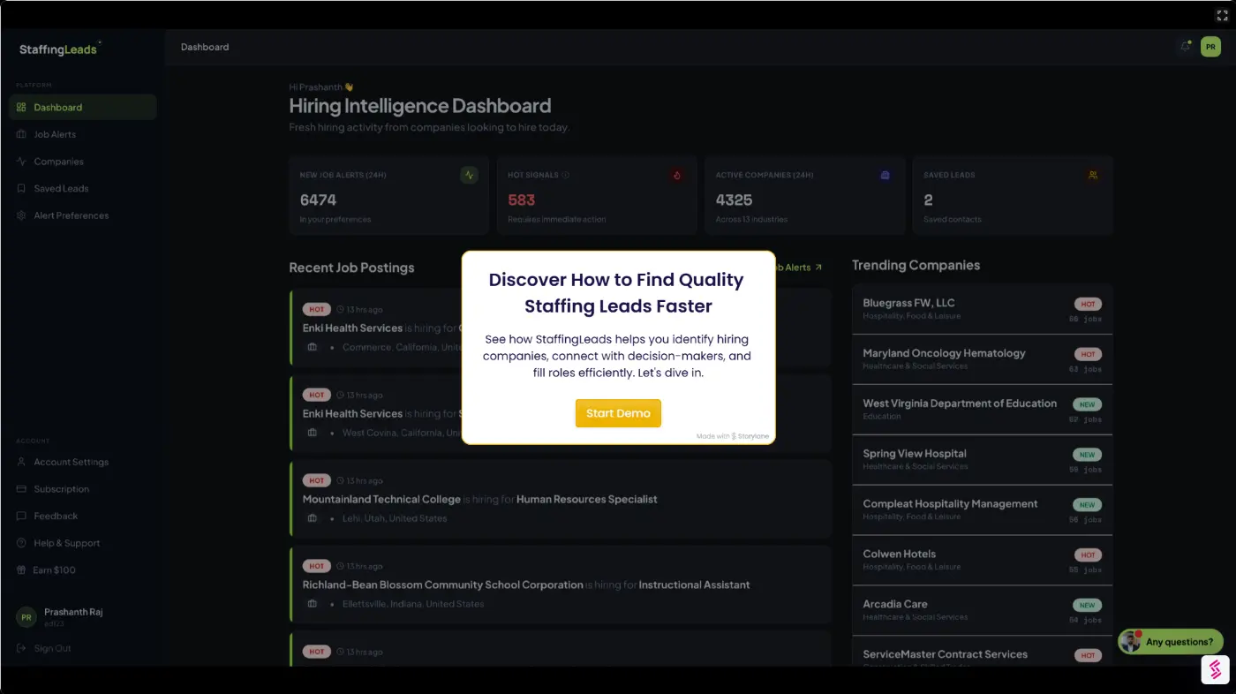Viewport: 1236px width, 694px height.
Task: Open Dashboard in the sidebar
Action: 83,108
